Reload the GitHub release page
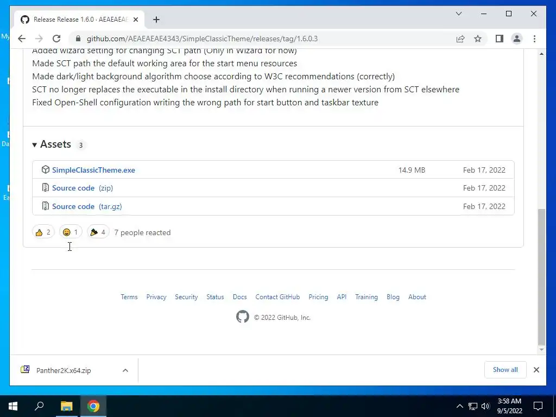The height and width of the screenshot is (417, 556). 56,39
